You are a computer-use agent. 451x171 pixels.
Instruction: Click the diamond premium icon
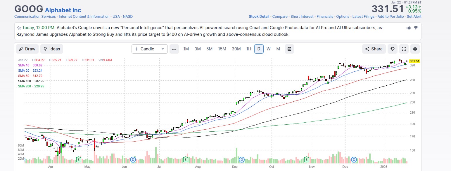click(x=393, y=49)
